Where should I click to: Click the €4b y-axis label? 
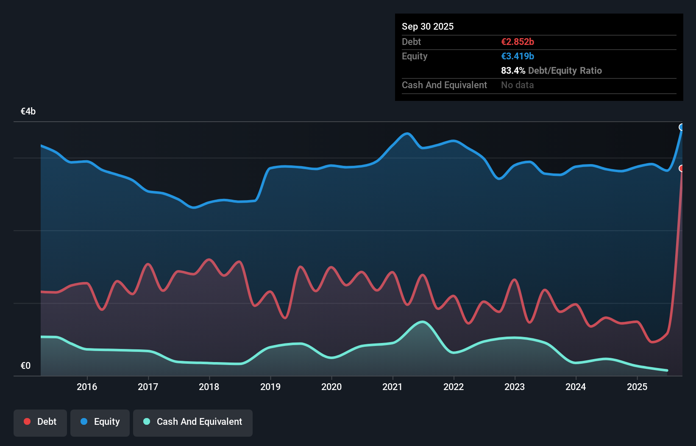pos(28,111)
